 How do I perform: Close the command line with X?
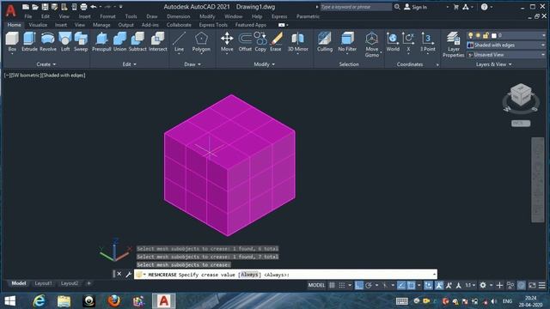coord(119,274)
